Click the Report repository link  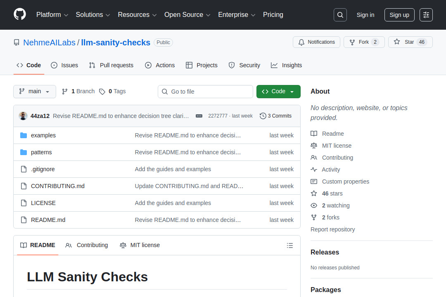(x=332, y=229)
